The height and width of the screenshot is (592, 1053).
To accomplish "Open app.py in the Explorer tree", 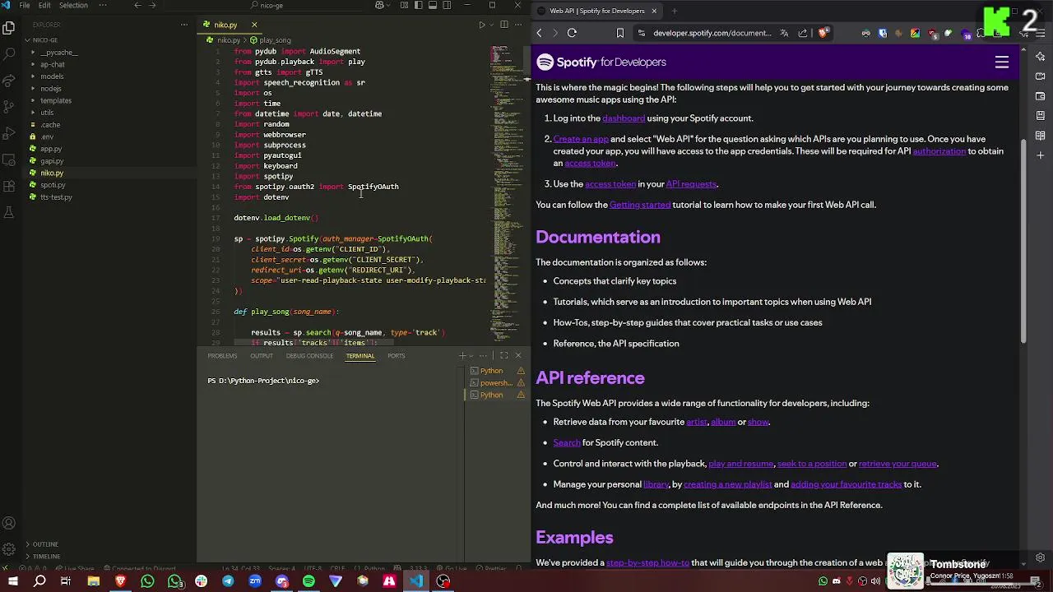I will click(x=51, y=149).
